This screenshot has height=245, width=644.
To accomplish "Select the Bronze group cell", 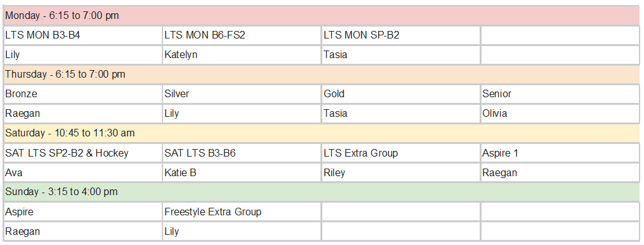I will [x=83, y=94].
